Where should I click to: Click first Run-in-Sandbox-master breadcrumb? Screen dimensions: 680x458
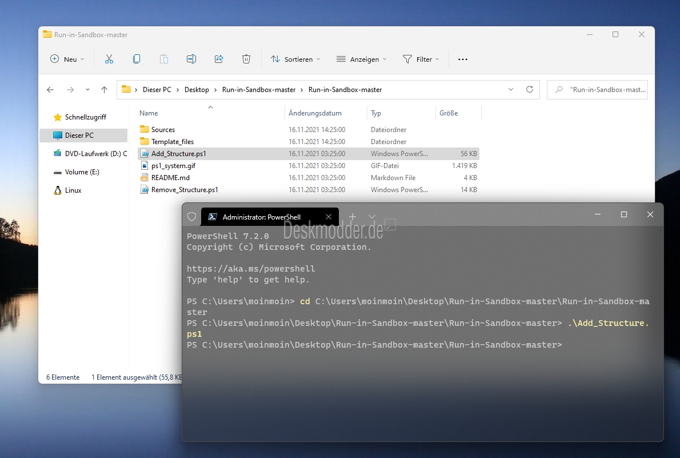[259, 90]
